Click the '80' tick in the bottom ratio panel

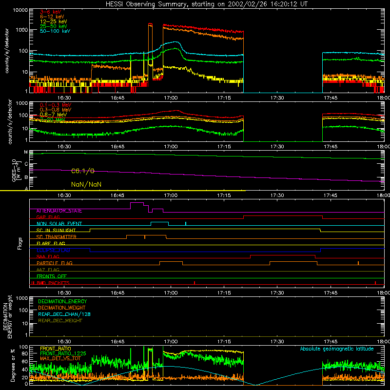coord(25,353)
